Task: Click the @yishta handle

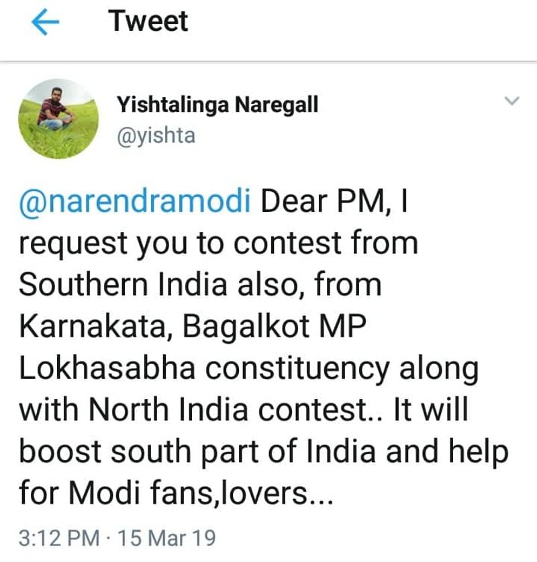Action: [156, 135]
